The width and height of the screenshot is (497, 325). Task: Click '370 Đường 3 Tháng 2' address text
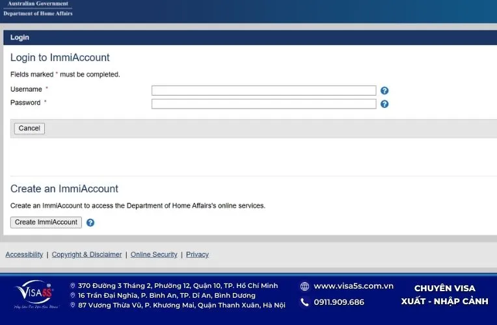tap(178, 286)
